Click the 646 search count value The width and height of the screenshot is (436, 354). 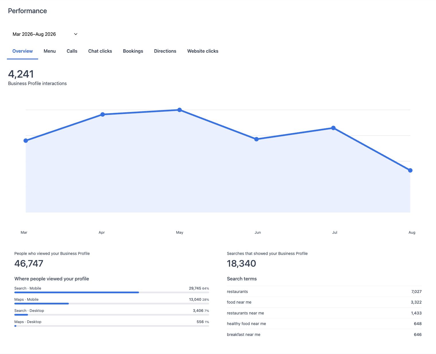point(418,335)
